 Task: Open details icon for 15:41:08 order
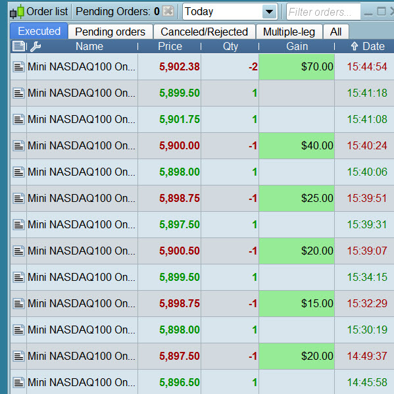(x=18, y=119)
